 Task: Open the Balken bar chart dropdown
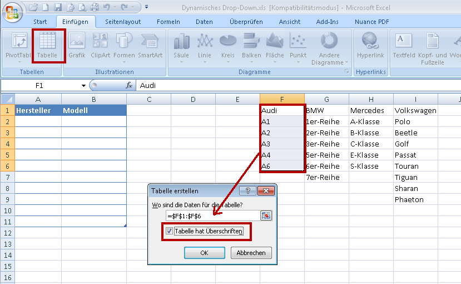click(x=251, y=62)
